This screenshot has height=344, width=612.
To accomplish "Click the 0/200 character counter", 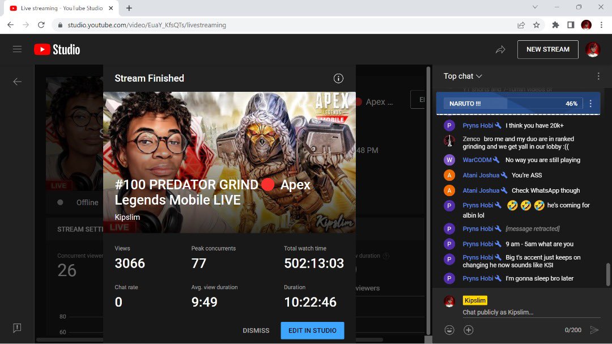I will pos(573,330).
